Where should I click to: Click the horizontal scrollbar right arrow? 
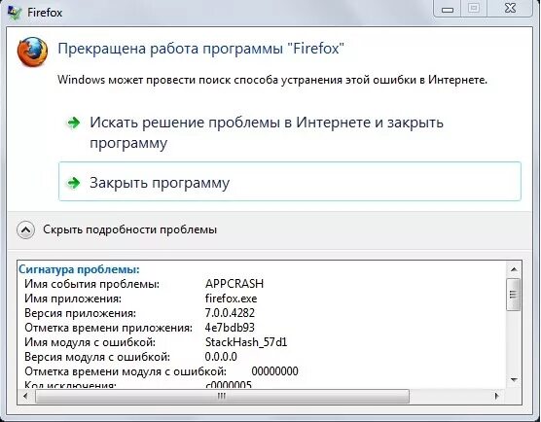(x=496, y=396)
